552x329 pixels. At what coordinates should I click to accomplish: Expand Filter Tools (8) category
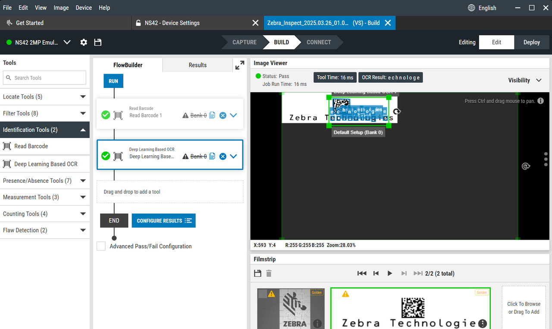click(x=45, y=113)
